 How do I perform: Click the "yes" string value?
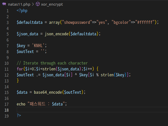(x=102, y=22)
